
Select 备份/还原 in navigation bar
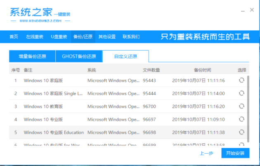[x=83, y=37]
